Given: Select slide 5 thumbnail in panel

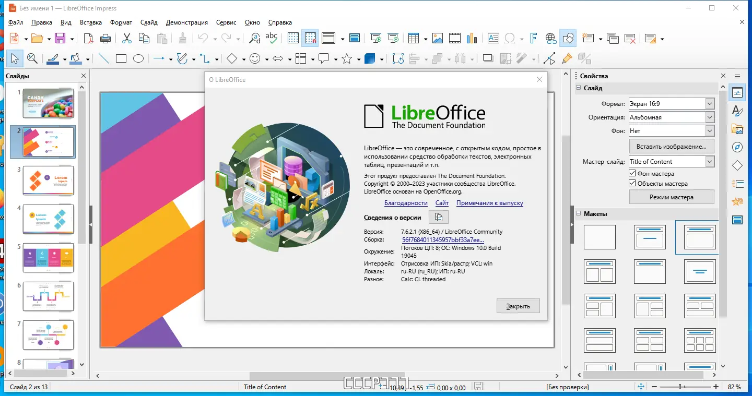Looking at the screenshot, I should (48, 258).
